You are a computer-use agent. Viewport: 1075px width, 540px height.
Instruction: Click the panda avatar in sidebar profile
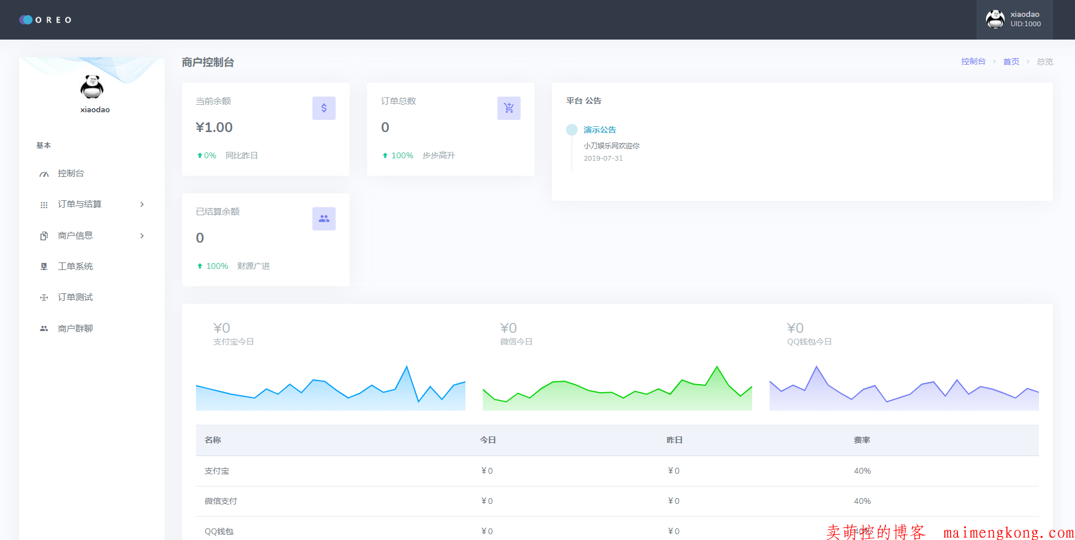92,87
